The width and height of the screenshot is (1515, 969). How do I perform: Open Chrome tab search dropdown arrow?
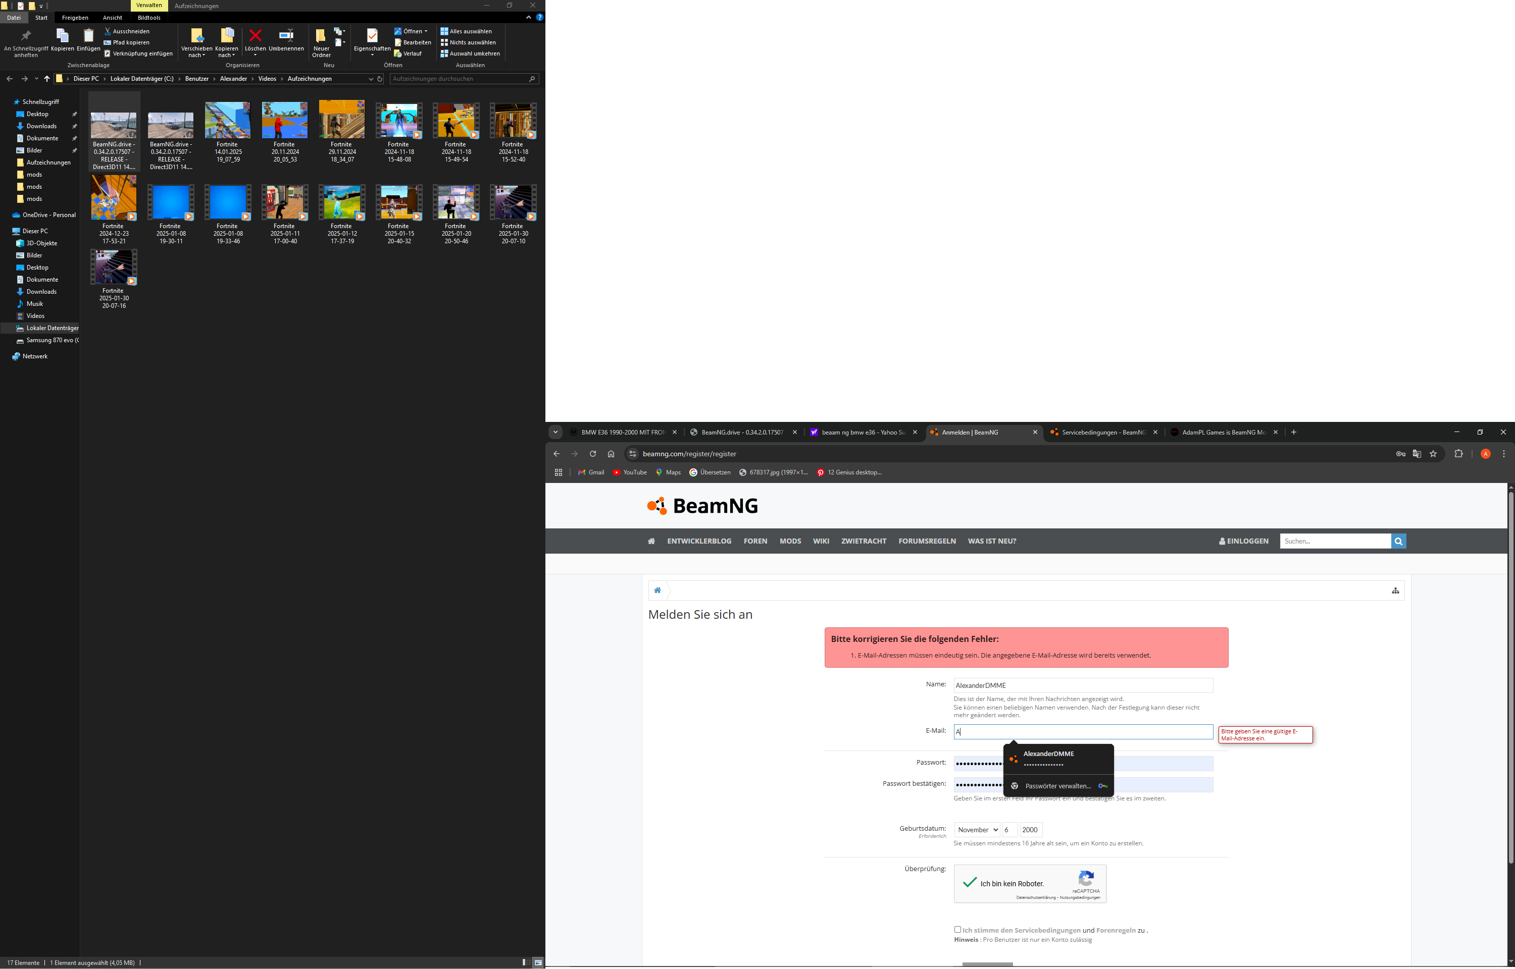pyautogui.click(x=555, y=433)
